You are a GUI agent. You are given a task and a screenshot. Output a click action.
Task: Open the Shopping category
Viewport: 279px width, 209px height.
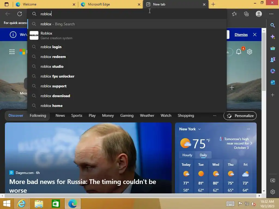tap(186, 115)
